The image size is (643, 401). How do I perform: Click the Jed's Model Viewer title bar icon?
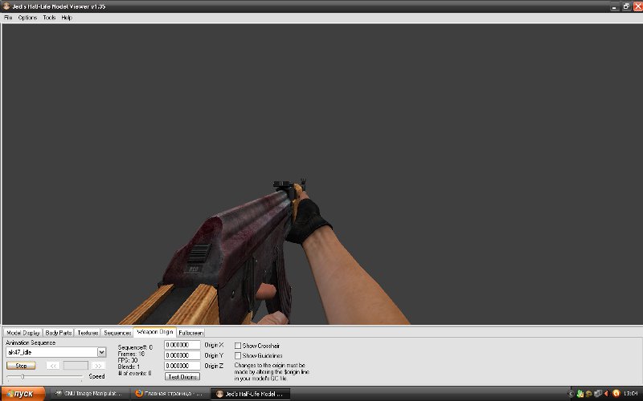[x=6, y=6]
